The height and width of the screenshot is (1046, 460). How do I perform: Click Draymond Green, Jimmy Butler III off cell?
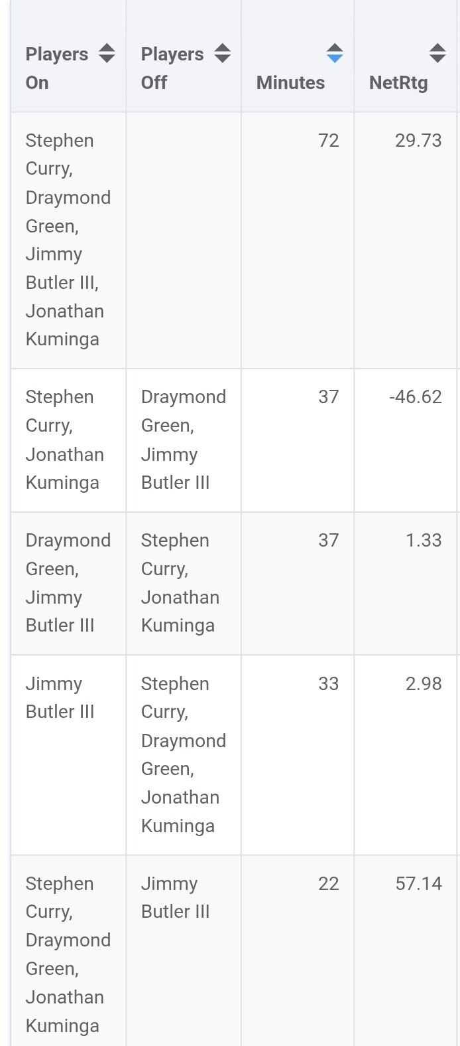pyautogui.click(x=183, y=440)
